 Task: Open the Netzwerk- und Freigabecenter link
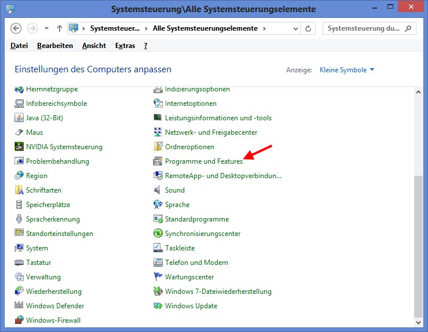pos(210,132)
